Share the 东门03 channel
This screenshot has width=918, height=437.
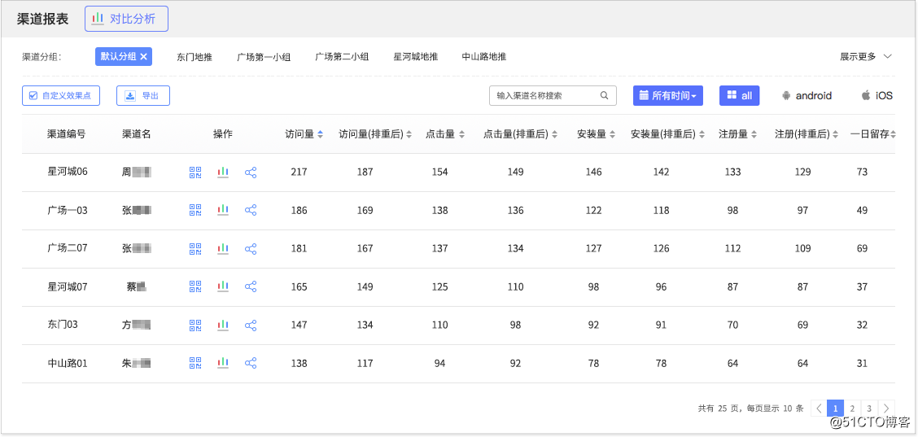coord(251,326)
